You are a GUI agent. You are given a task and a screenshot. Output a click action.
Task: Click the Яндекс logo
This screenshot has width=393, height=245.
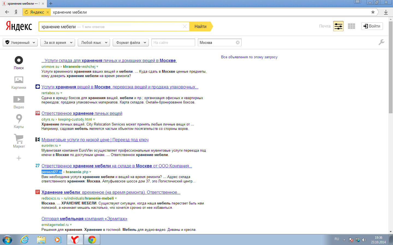click(x=19, y=26)
